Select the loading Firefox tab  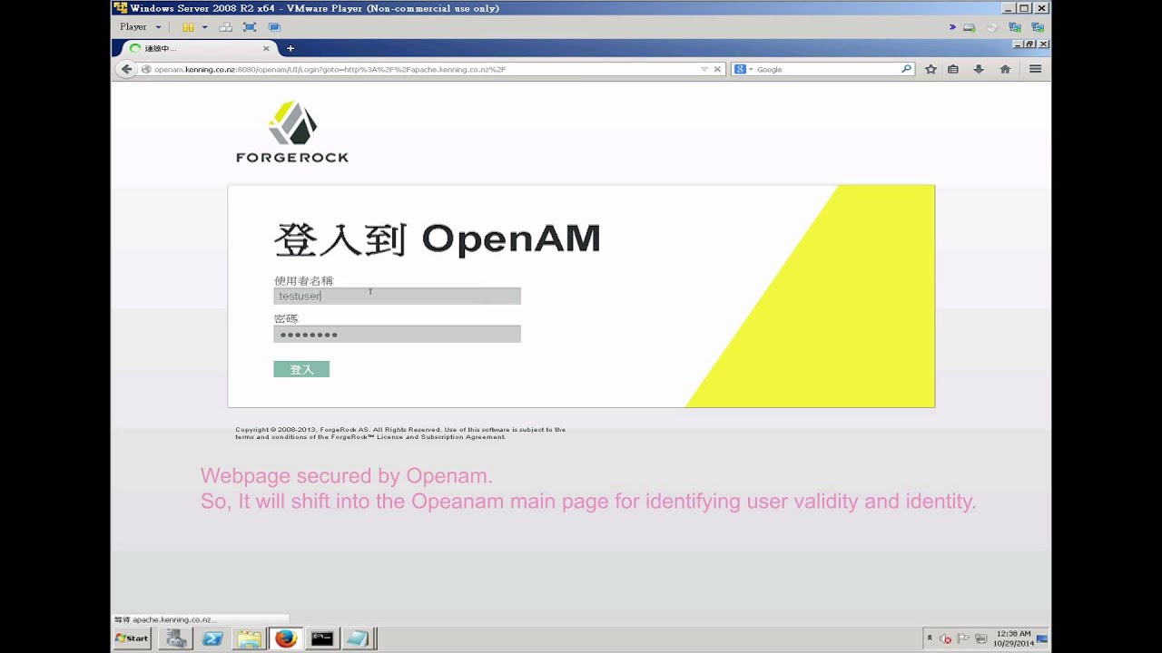(x=200, y=48)
